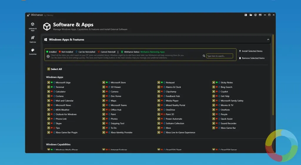Click the blue reinstall icon beside Microsoft Store
The width and height of the screenshot is (301, 165).
(109, 83)
